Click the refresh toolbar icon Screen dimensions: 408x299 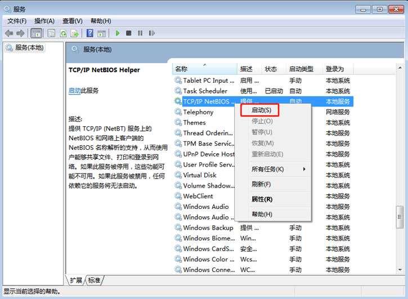pyautogui.click(x=63, y=33)
